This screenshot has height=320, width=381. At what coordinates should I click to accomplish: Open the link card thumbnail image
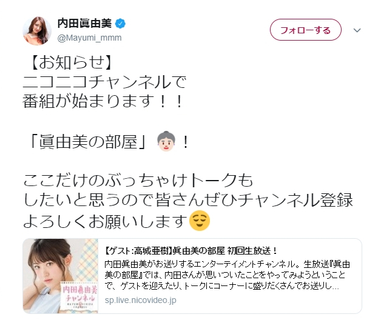61,276
